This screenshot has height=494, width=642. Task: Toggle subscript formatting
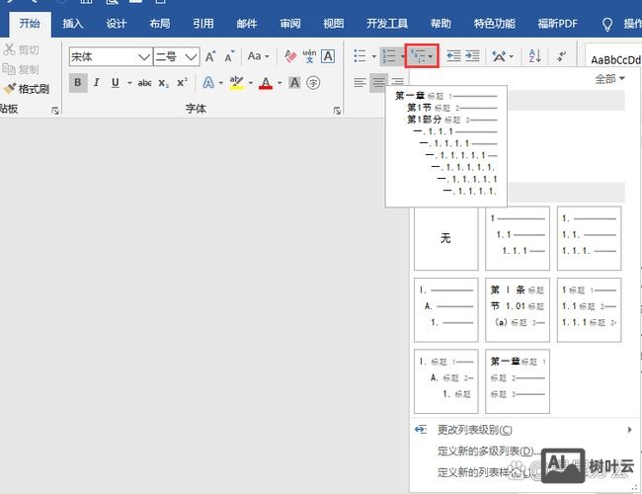coord(163,83)
